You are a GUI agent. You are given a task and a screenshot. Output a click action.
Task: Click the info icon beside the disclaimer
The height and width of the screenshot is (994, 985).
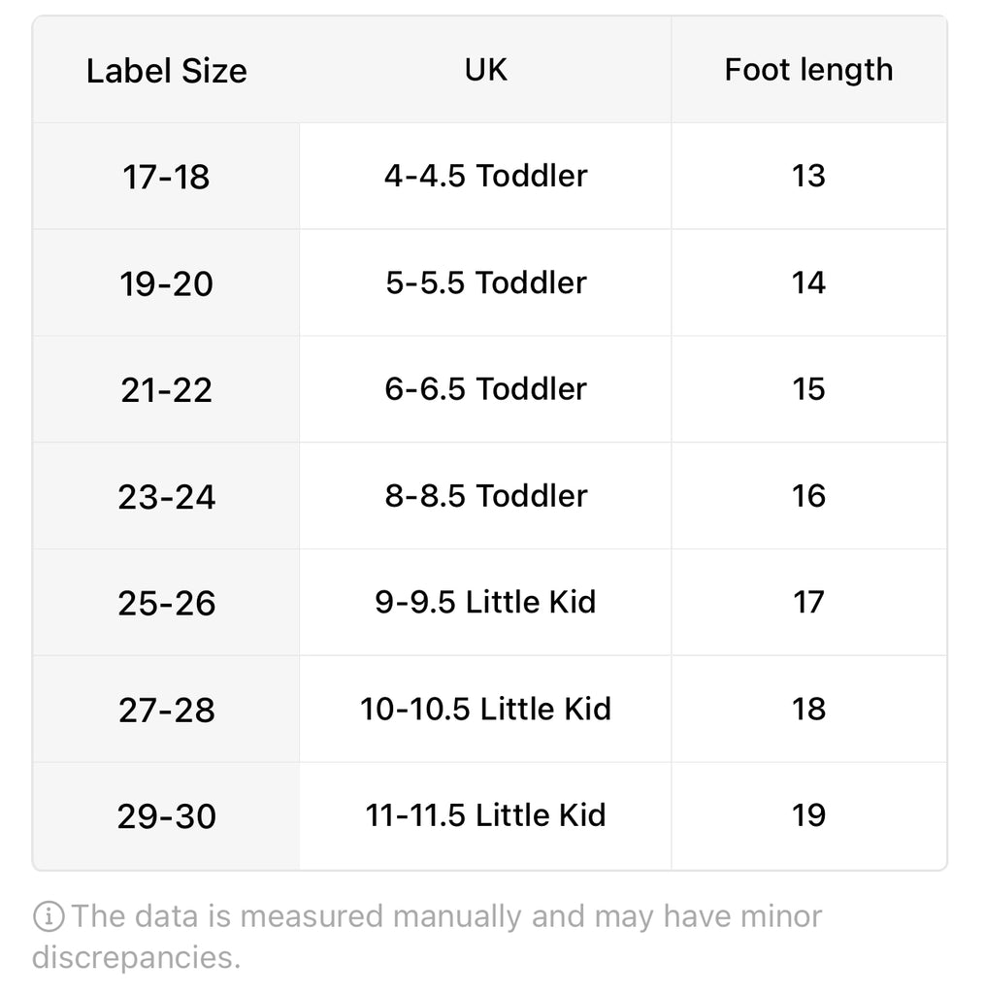(x=49, y=916)
